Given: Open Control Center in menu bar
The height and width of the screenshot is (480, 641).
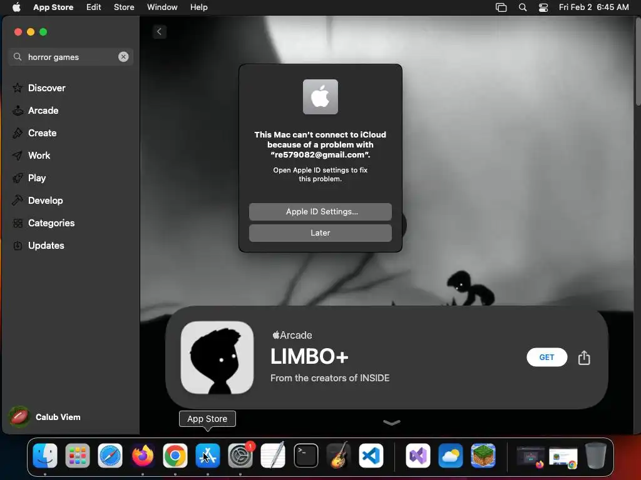Looking at the screenshot, I should pos(543,7).
